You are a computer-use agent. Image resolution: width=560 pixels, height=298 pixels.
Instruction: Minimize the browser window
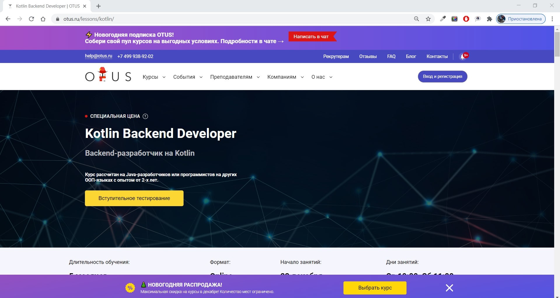tap(519, 6)
